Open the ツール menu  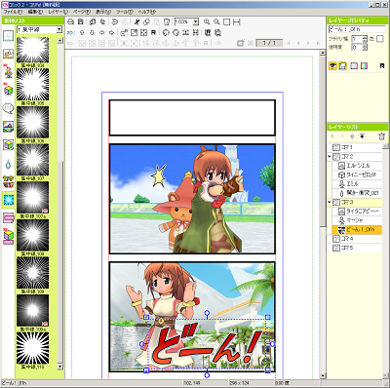pyautogui.click(x=125, y=12)
